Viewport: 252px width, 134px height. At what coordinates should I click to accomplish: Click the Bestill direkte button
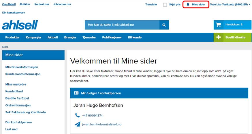233,37
